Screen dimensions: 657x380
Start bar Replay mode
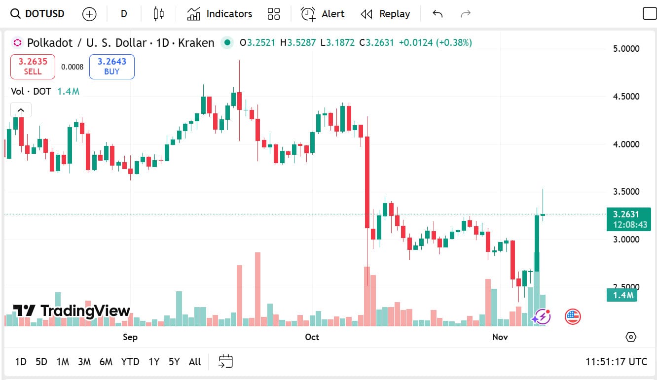(x=385, y=14)
